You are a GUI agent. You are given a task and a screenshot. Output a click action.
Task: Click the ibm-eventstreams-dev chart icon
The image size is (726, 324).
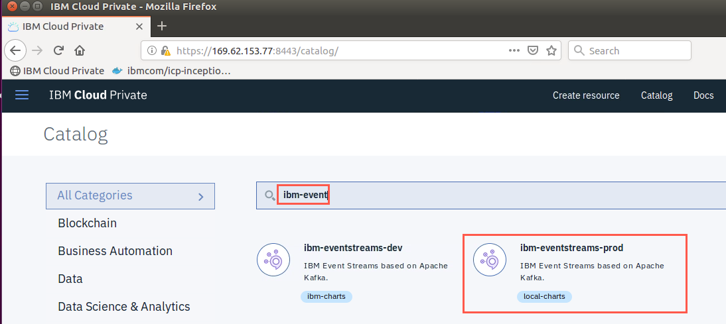[273, 260]
